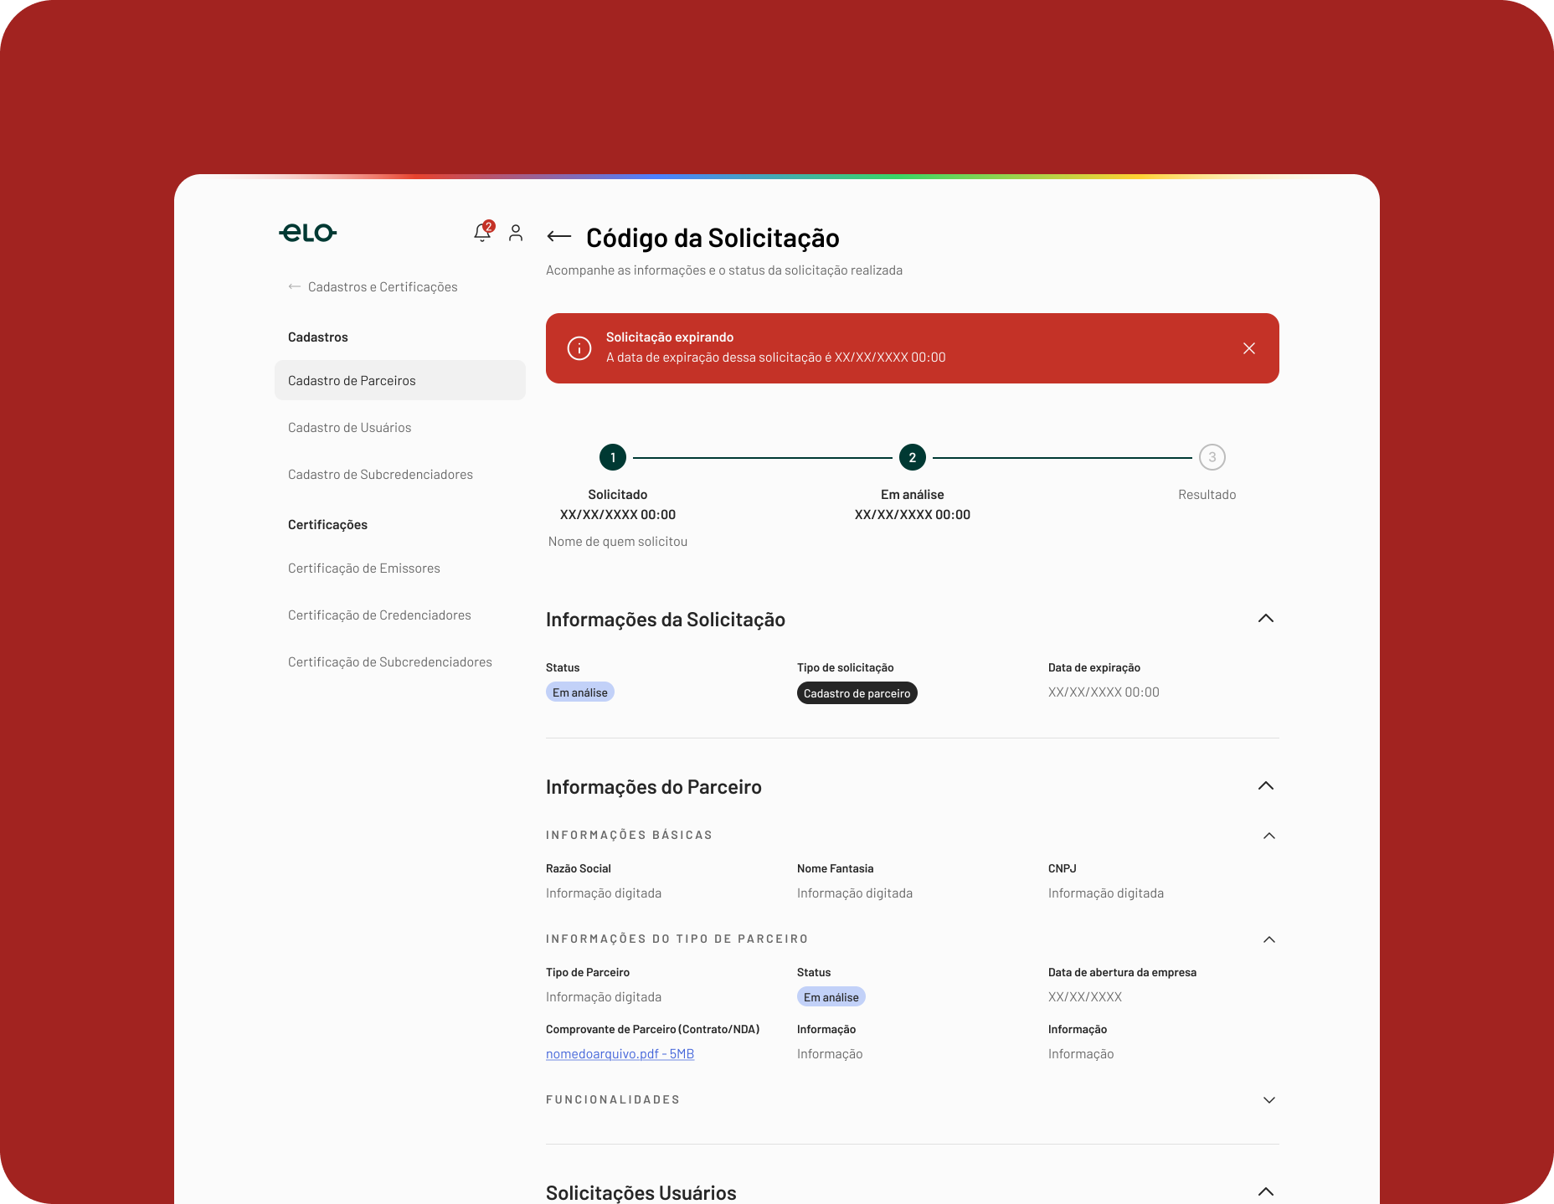Screen dimensions: 1554x1204
Task: Collapse Informações Básicas subsection
Action: pos(1269,836)
